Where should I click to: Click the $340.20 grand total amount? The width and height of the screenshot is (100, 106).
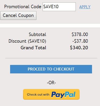(79, 48)
